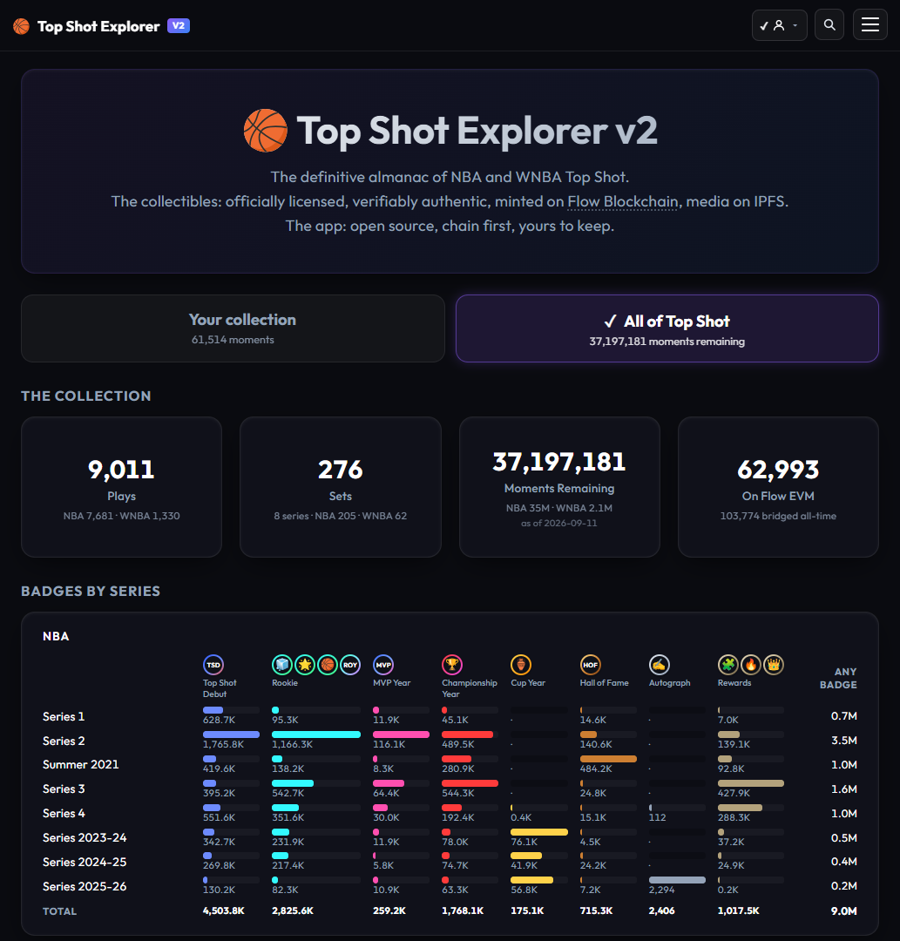
Task: Click the Autograph signature badge icon
Action: pos(660,665)
